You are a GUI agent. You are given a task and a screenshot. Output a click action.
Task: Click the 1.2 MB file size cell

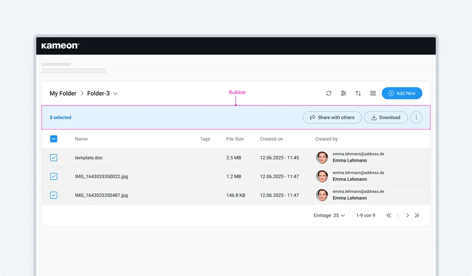point(234,176)
